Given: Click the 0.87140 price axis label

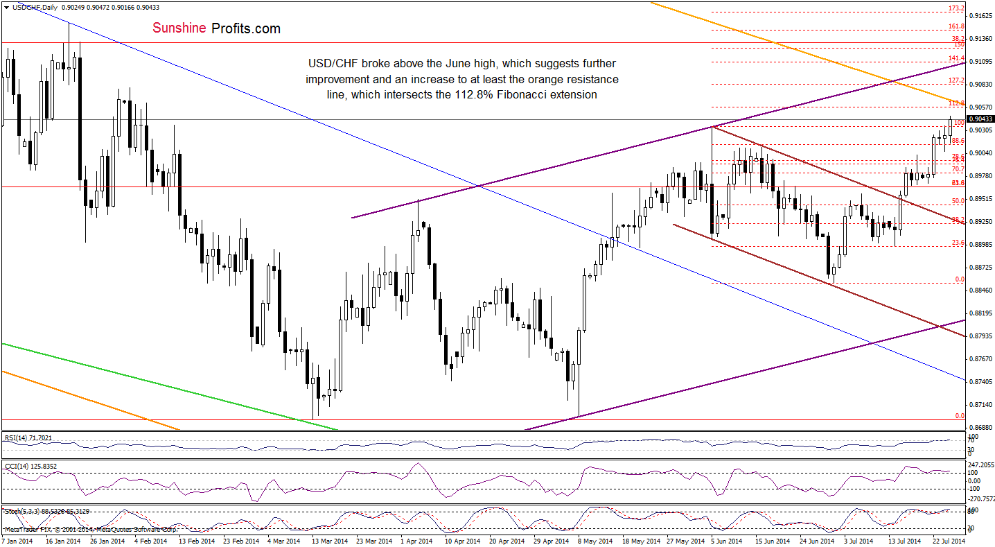Looking at the screenshot, I should coord(981,404).
